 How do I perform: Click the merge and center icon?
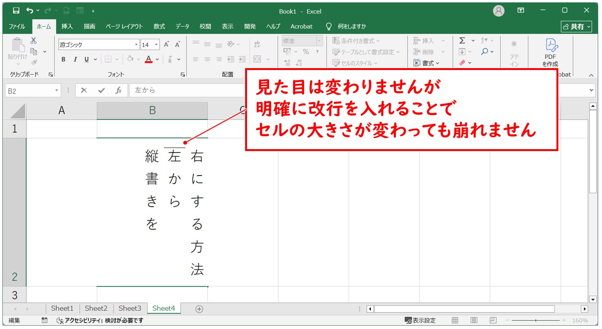coord(258,59)
